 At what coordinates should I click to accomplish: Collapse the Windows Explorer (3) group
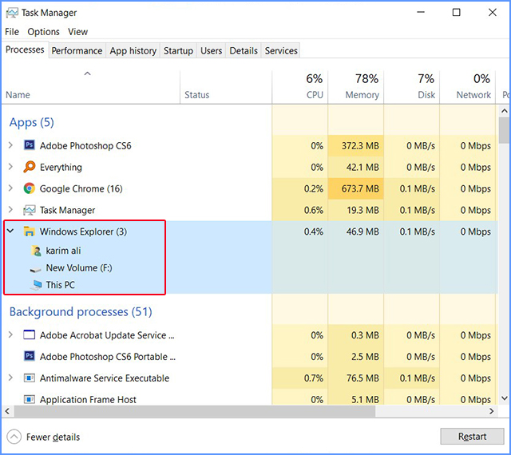point(10,231)
